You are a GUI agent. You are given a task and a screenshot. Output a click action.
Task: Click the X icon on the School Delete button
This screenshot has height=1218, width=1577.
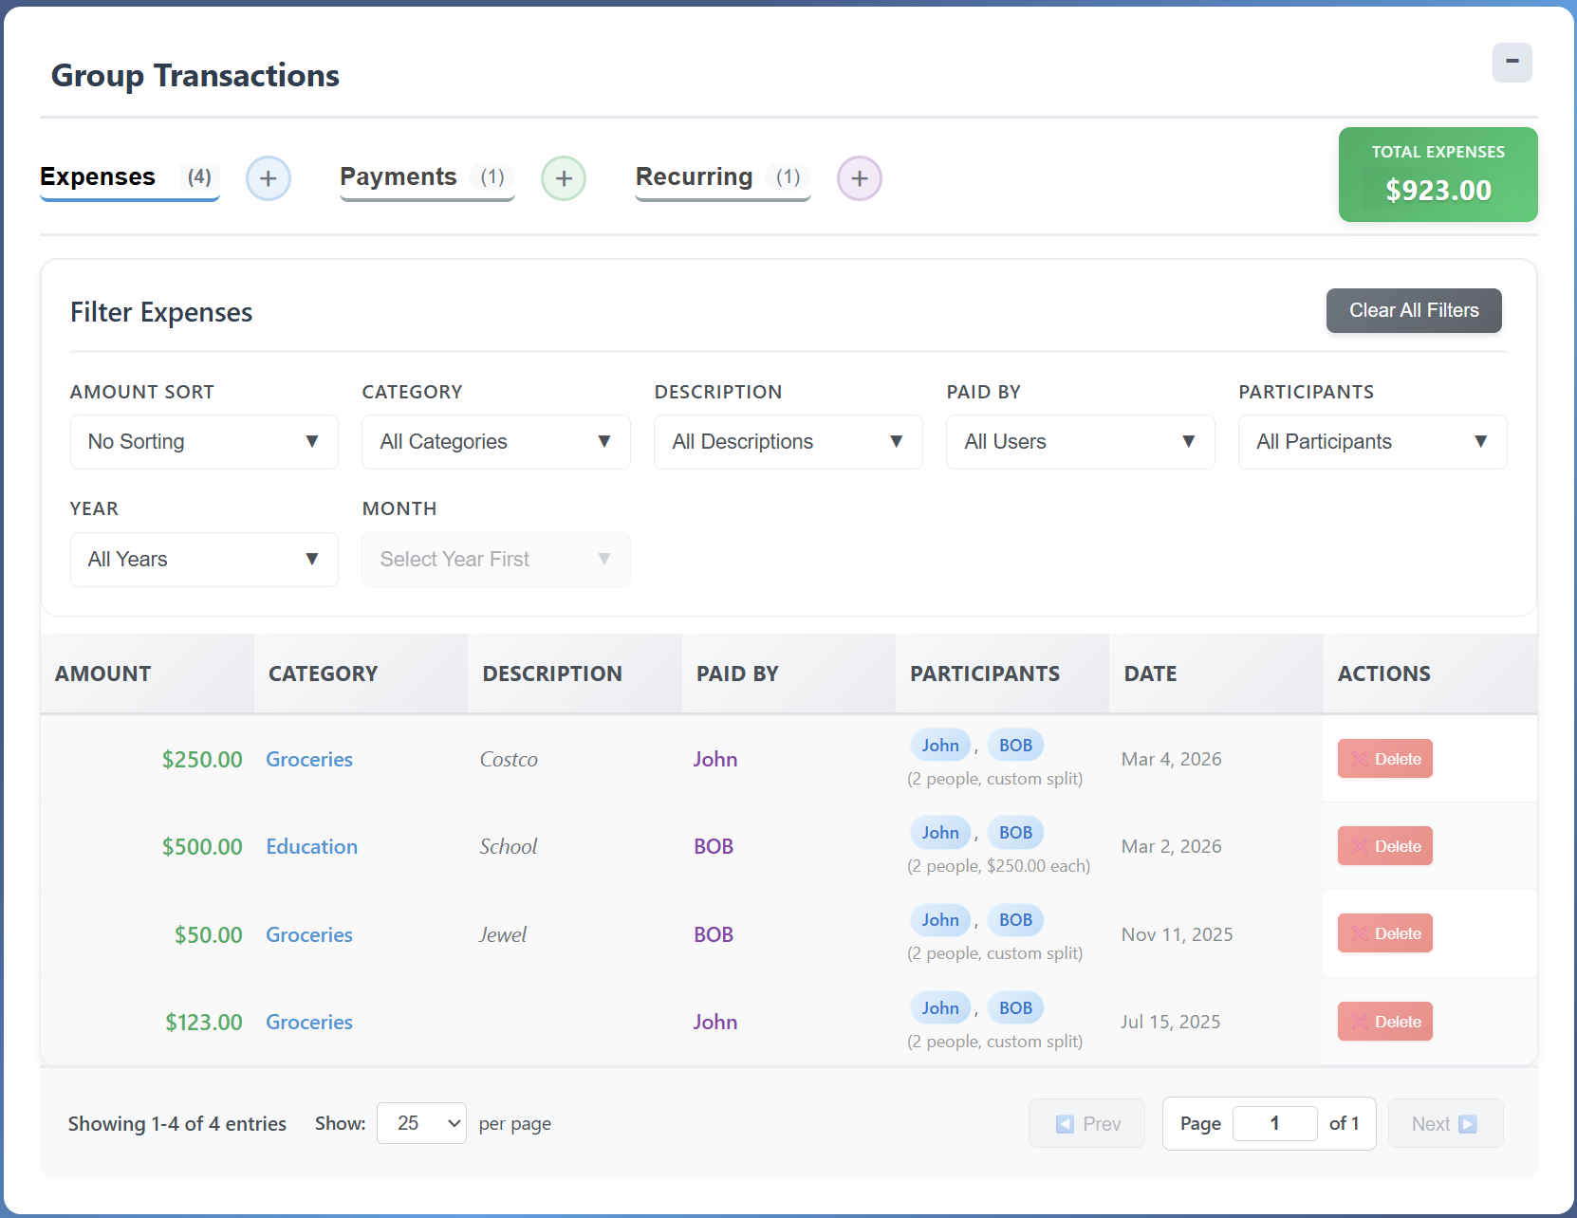pyautogui.click(x=1360, y=846)
